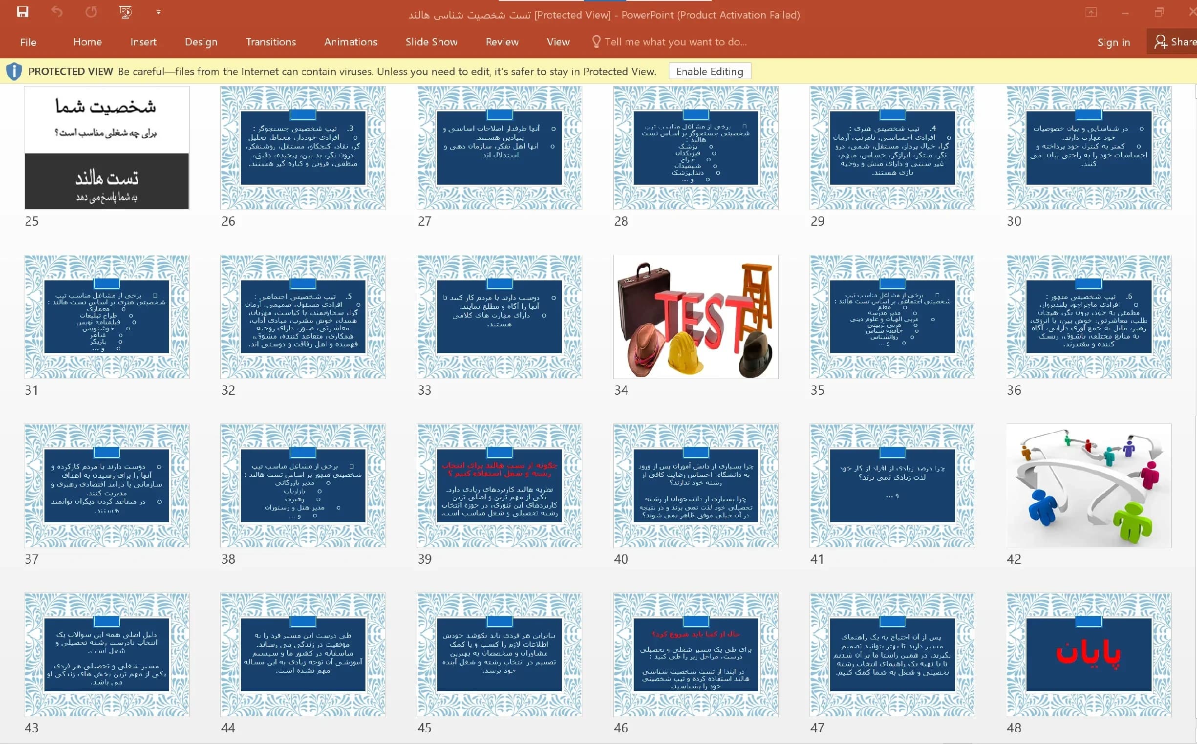Open the Slide Show tab
1197x744 pixels.
(x=431, y=43)
